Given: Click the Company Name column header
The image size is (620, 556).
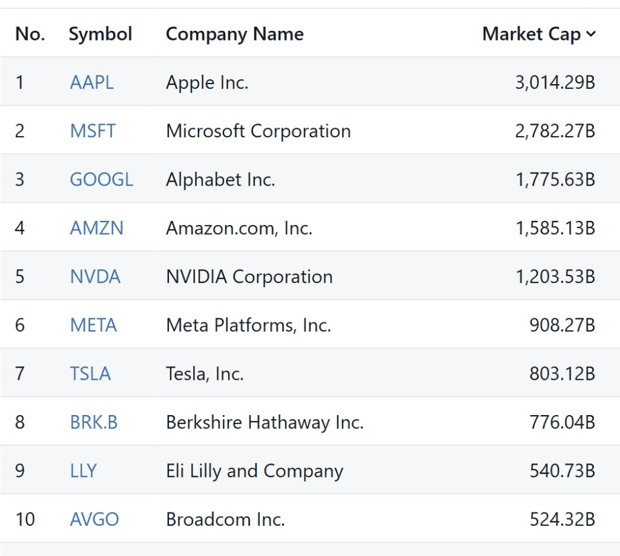Looking at the screenshot, I should [234, 34].
